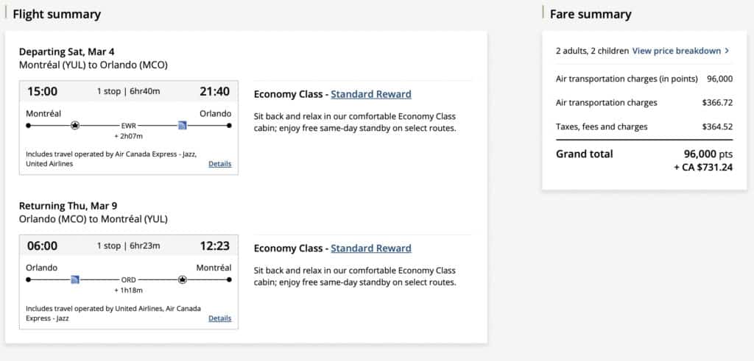Click the Fare summary heading

[x=591, y=14]
